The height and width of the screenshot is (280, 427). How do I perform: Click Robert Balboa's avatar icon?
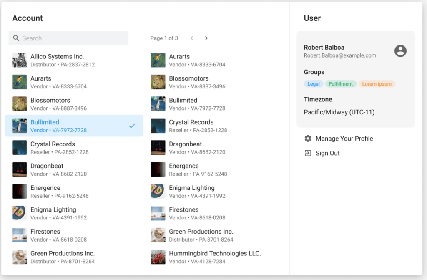point(400,50)
